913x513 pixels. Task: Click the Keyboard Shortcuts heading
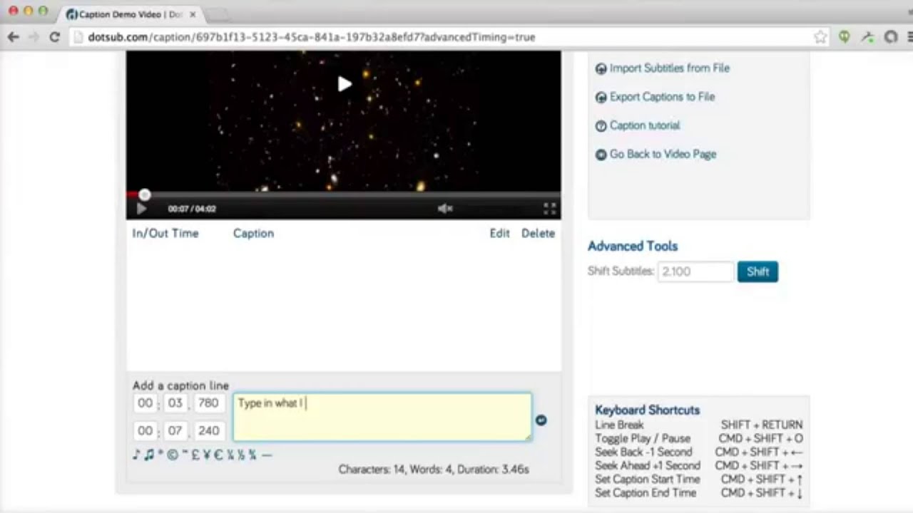(648, 410)
